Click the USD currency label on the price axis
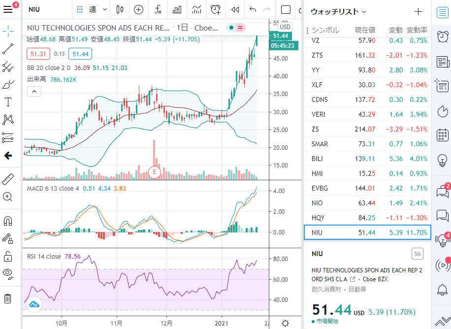The image size is (451, 329). (x=285, y=27)
